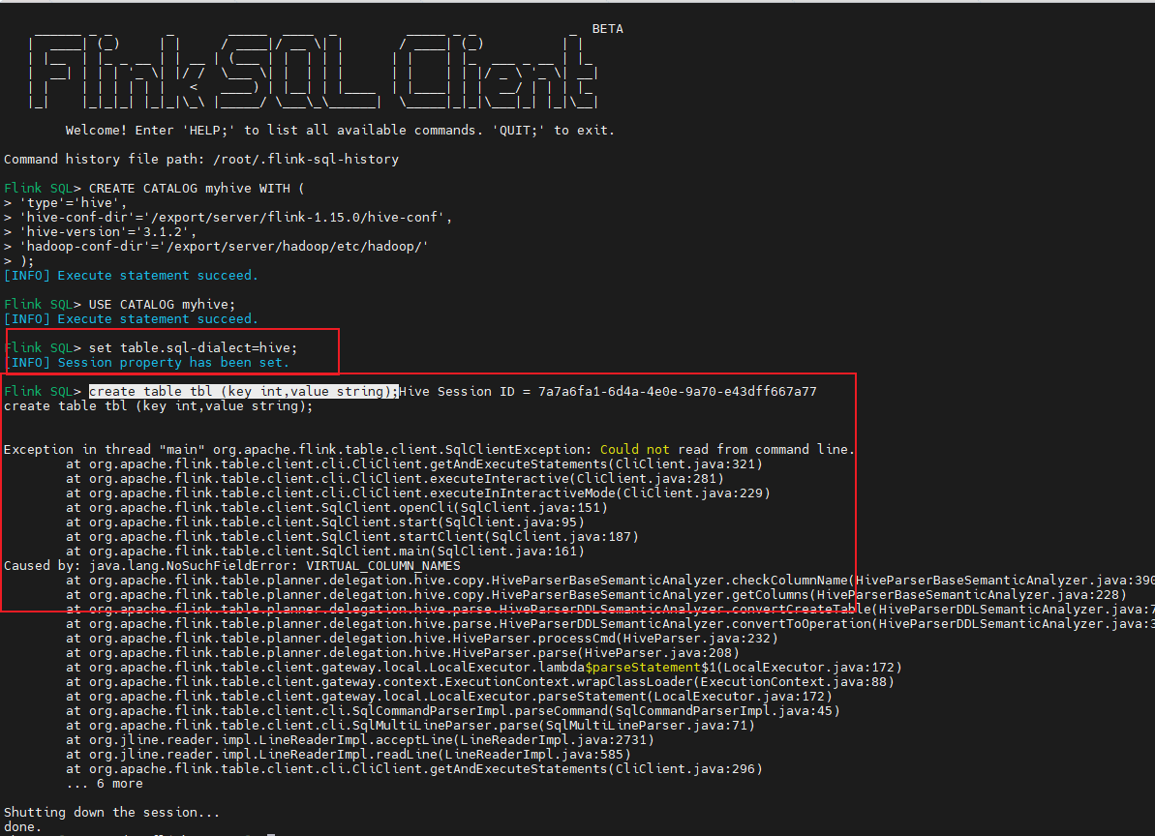Click the 'CREATE CATALOG myhive WITH (' command
This screenshot has height=836, width=1155.
point(197,189)
